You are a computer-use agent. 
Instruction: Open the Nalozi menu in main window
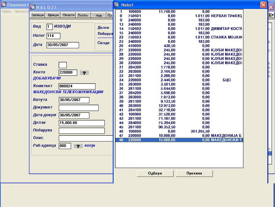tap(7, 11)
